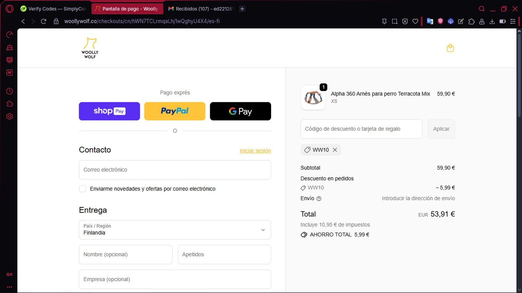The height and width of the screenshot is (293, 522).
Task: Select the Incluye 10,95 € de impuestos text
Action: (x=335, y=225)
